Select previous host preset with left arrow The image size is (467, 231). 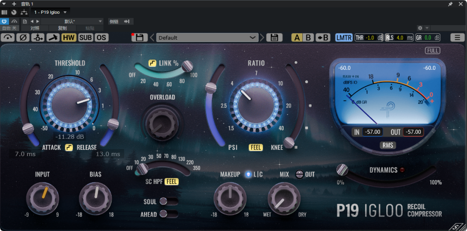click(32, 21)
